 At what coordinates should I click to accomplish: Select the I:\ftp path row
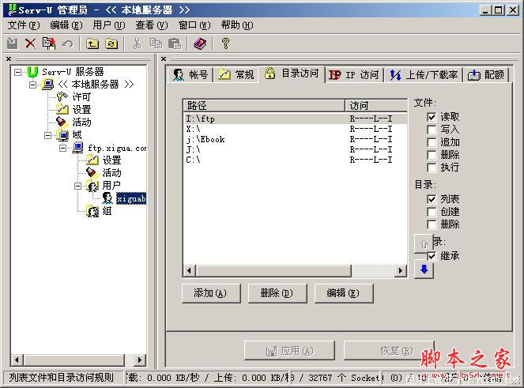click(296, 119)
